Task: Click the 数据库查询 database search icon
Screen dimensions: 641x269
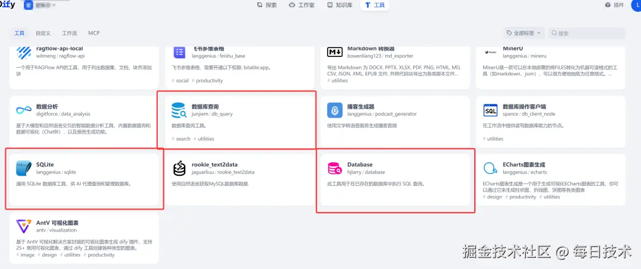Action: [179, 110]
